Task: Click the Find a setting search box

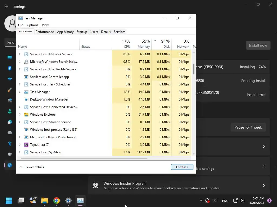Action: pos(11,42)
